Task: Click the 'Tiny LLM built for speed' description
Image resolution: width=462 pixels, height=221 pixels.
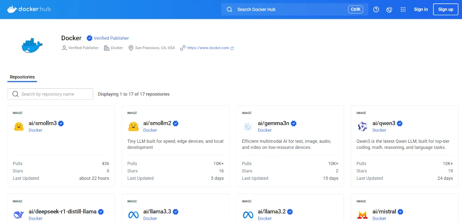Action: tap(175, 144)
